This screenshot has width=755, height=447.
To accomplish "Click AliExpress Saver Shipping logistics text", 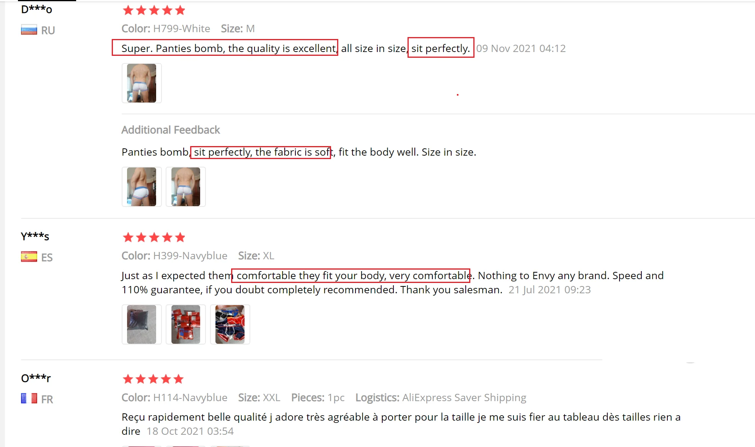I will tap(464, 398).
